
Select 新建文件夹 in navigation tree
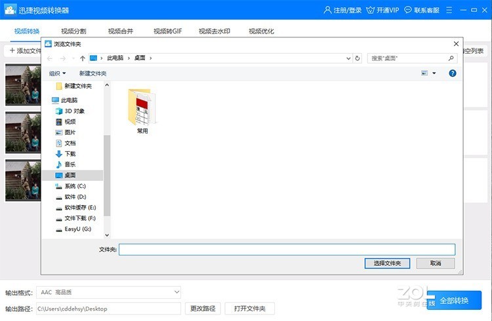point(74,86)
